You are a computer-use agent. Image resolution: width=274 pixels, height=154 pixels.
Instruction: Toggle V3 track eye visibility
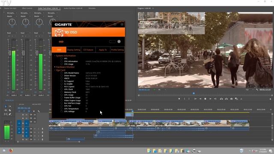click(35, 115)
